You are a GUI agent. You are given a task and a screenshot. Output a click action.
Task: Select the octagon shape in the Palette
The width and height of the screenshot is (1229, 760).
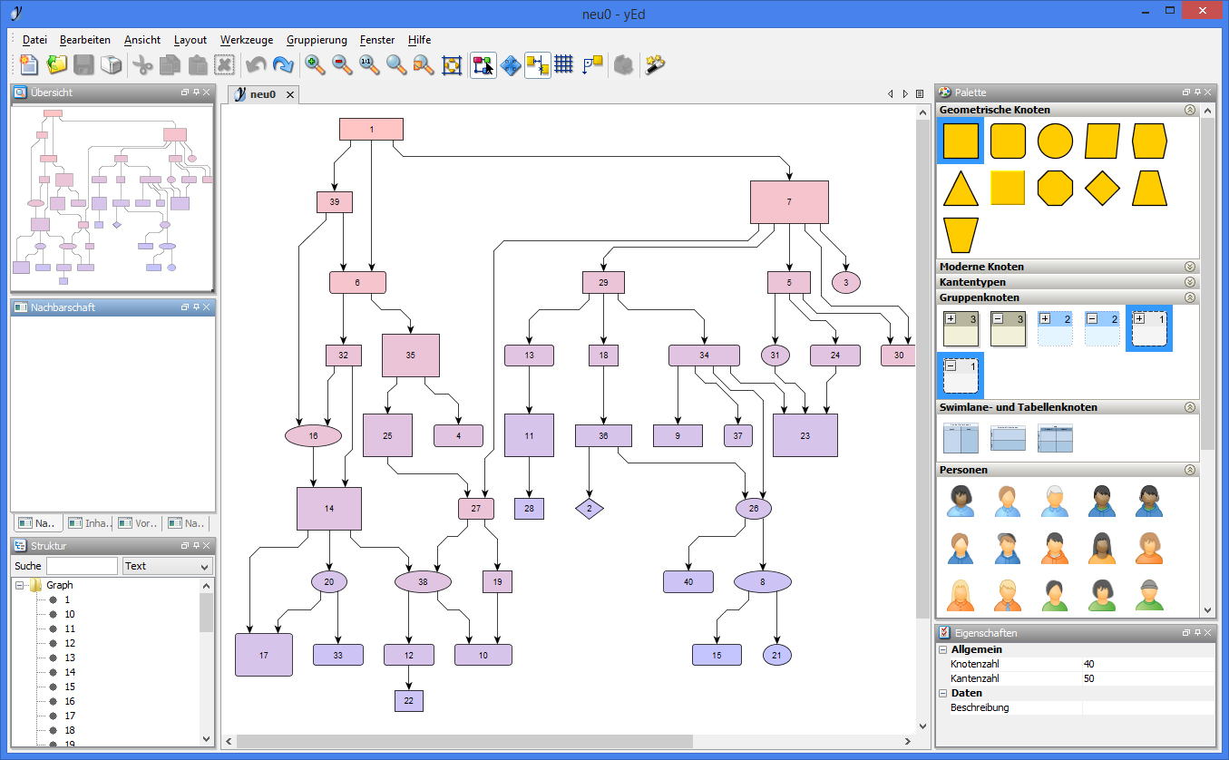1055,188
